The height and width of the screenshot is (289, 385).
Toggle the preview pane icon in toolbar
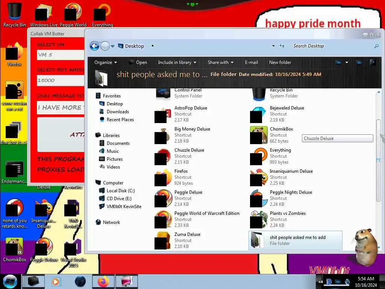[359, 62]
